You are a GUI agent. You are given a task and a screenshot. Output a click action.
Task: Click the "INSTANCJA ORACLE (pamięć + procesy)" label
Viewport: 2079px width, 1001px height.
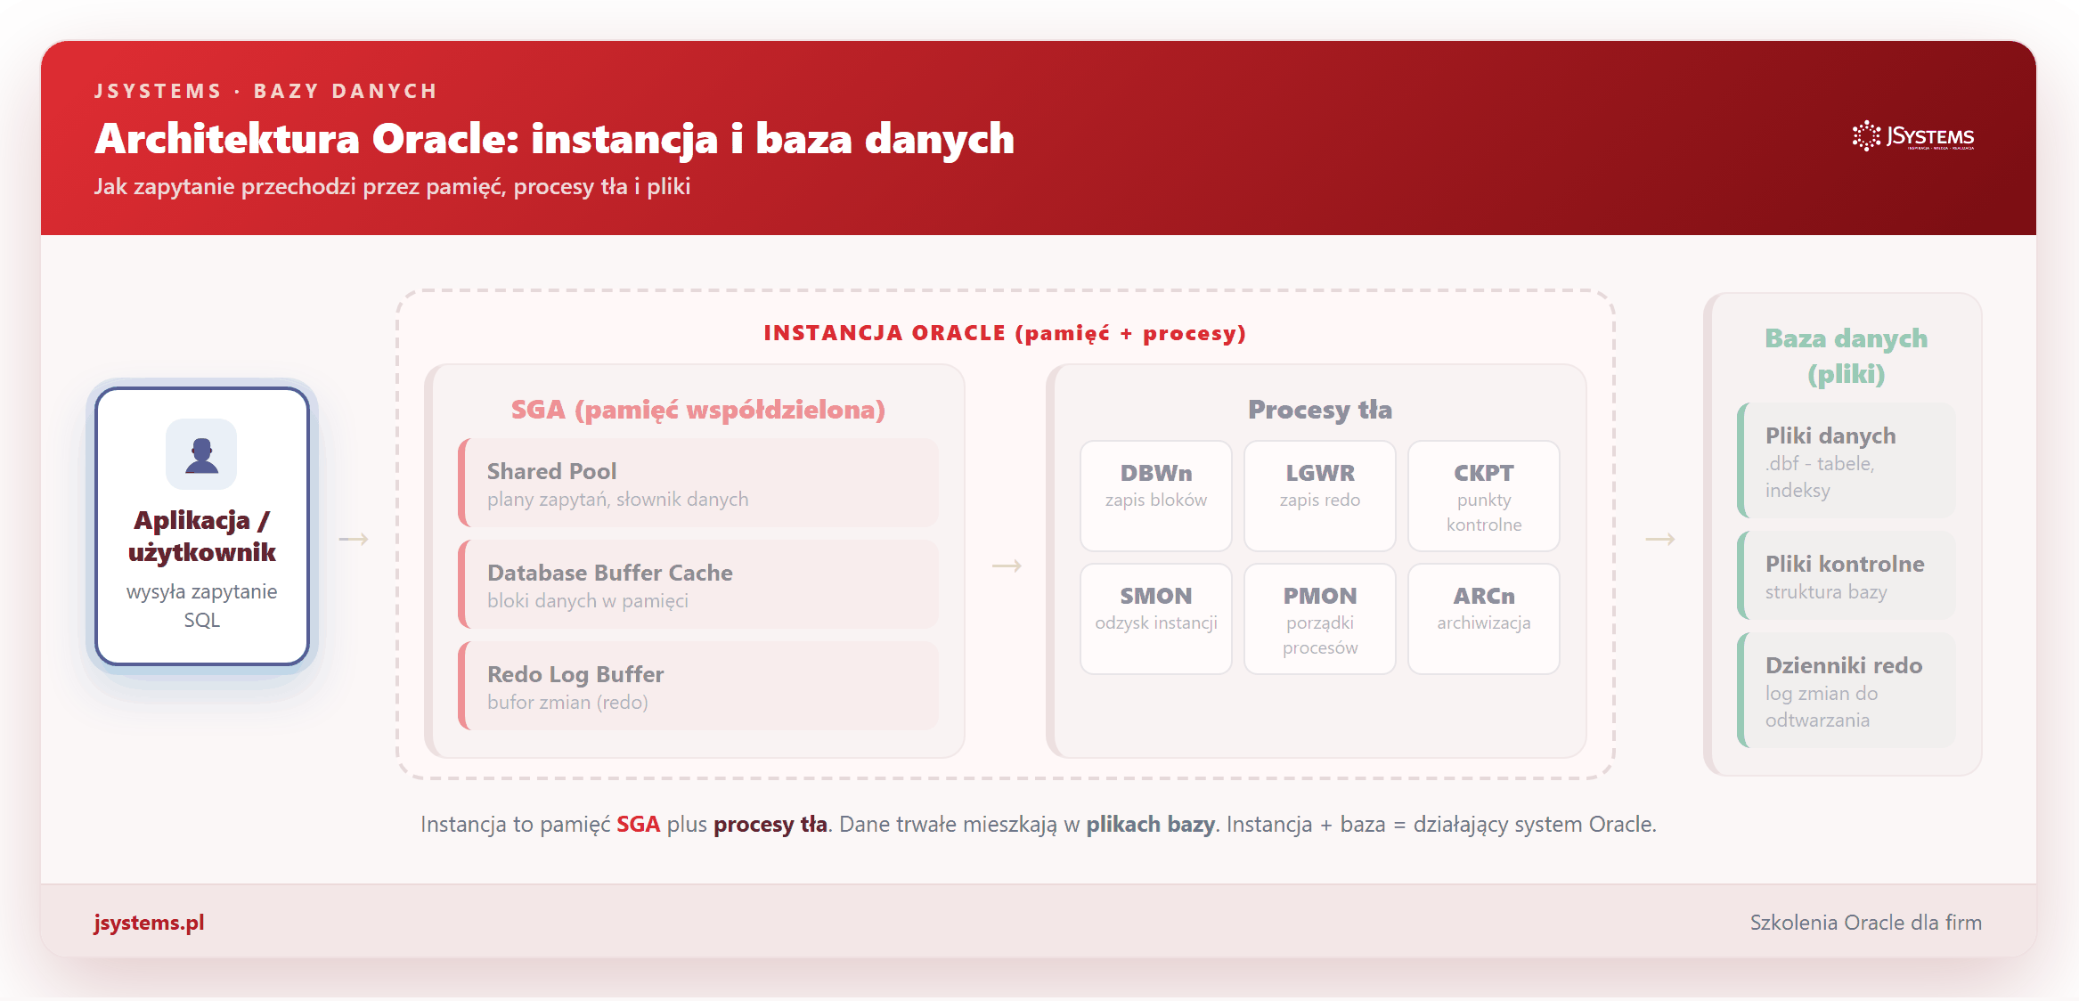pos(1005,333)
